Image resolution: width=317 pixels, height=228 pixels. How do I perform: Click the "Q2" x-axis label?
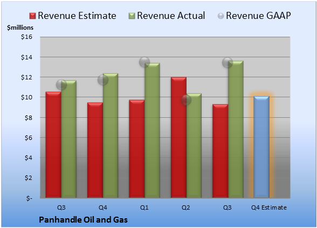186,207
